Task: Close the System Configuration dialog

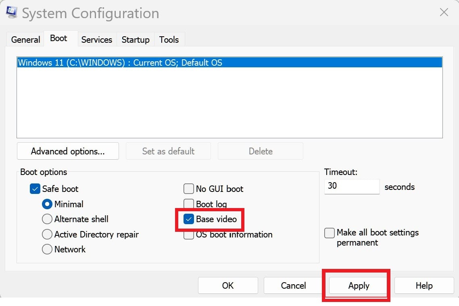Action: pos(444,12)
